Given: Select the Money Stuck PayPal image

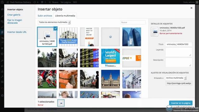Looking at the screenshot, I should pos(68,37).
